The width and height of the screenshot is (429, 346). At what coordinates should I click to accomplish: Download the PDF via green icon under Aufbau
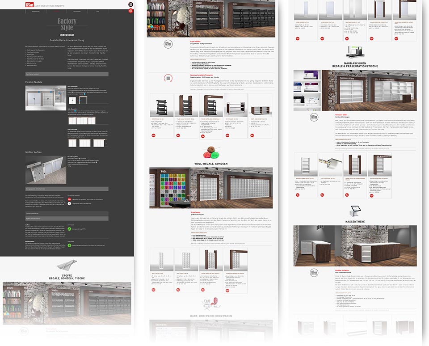pos(70,229)
